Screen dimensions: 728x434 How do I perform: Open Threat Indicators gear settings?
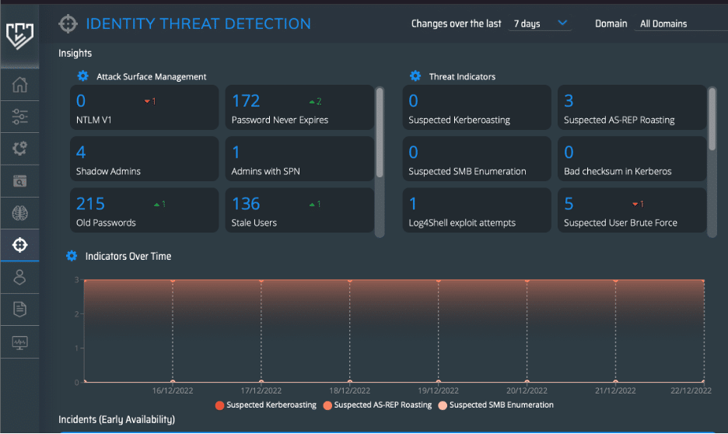pos(415,76)
